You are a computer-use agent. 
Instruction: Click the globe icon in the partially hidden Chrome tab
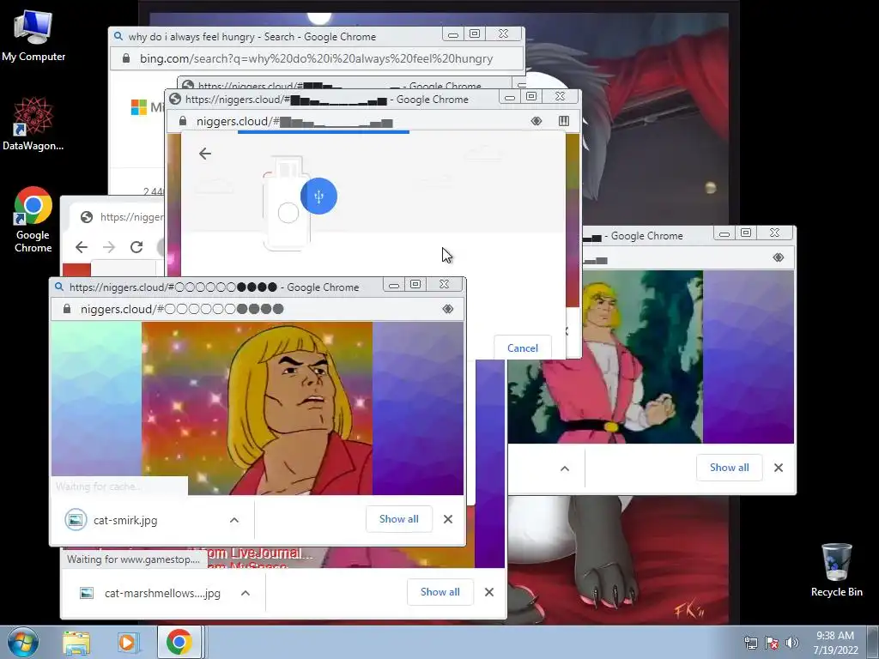[87, 217]
